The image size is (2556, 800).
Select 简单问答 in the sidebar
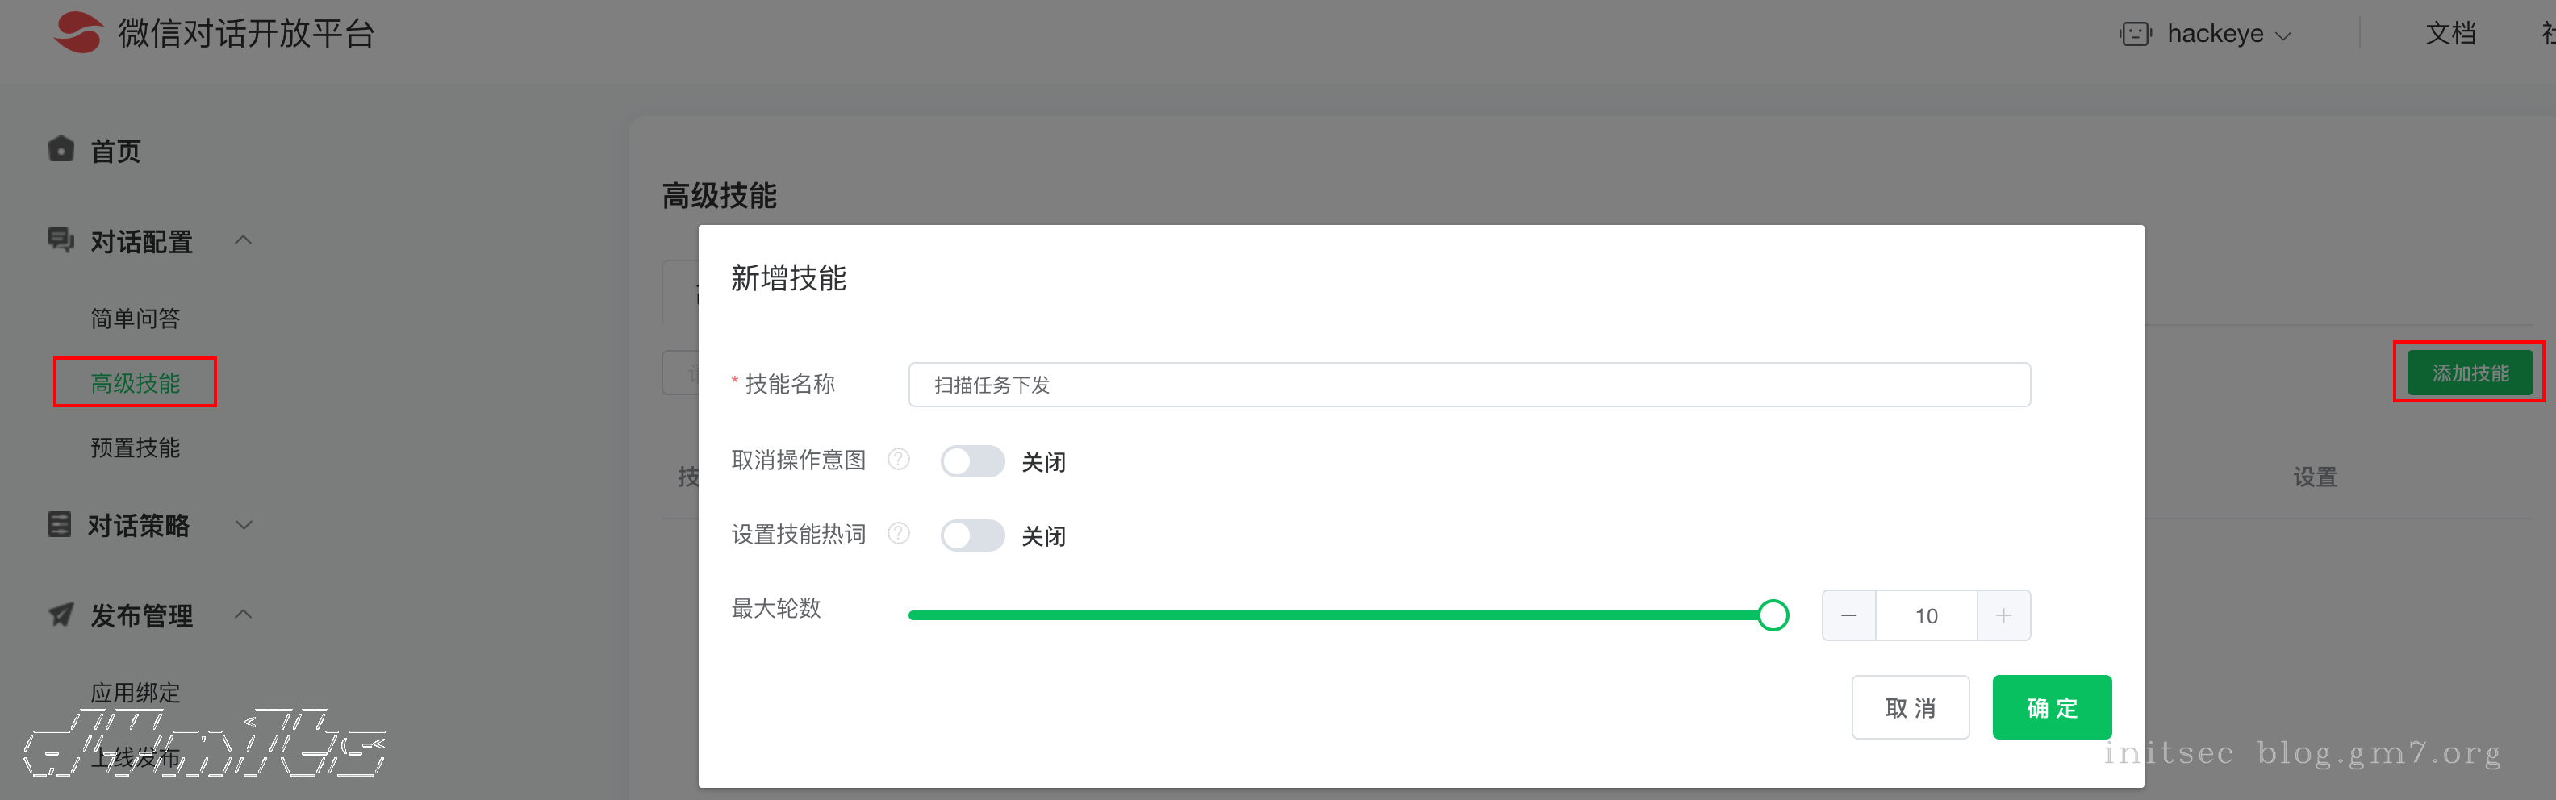coord(136,319)
